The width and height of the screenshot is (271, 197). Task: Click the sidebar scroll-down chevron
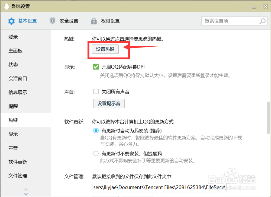[26, 194]
